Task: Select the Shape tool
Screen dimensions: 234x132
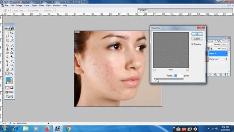Action: pos(12,65)
